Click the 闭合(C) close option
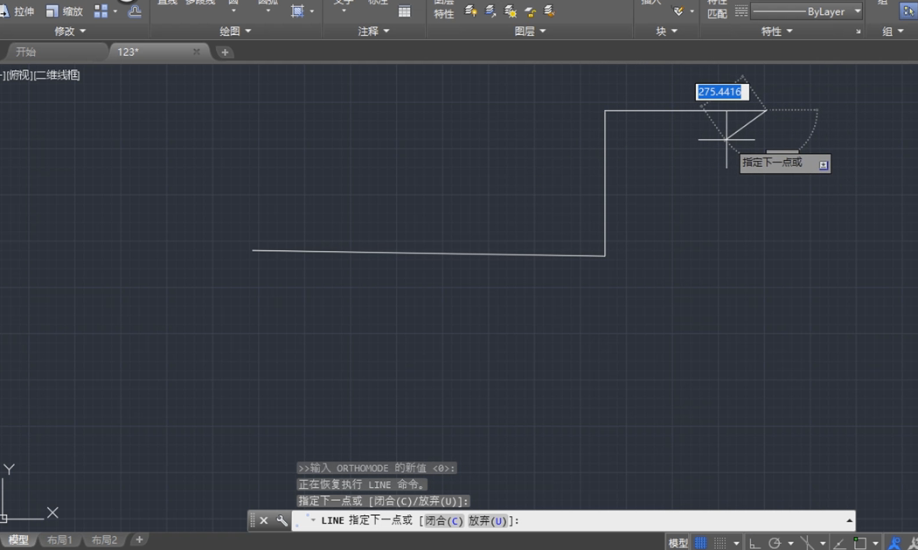The image size is (918, 550). point(443,521)
